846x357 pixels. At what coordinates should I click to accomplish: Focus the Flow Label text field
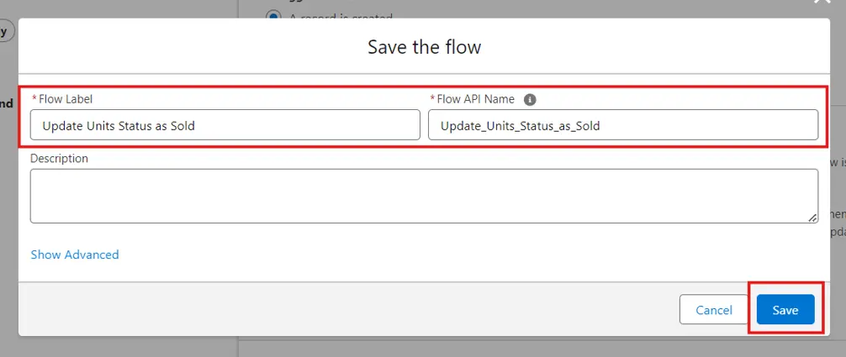[225, 125]
